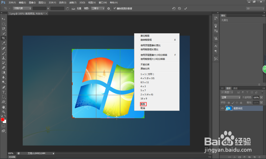Open the 三等分 overlay view dropdown
This screenshot has height=159, width=266.
click(x=98, y=8)
